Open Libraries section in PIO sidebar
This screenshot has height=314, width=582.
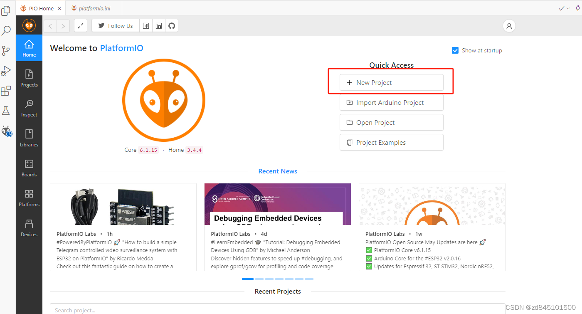[29, 138]
